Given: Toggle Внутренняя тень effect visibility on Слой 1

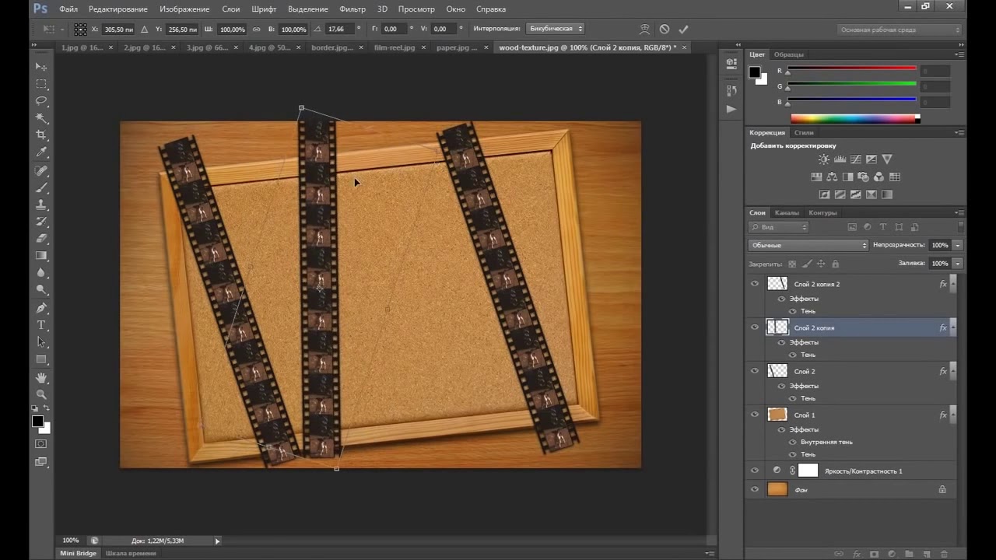Looking at the screenshot, I should (x=793, y=442).
